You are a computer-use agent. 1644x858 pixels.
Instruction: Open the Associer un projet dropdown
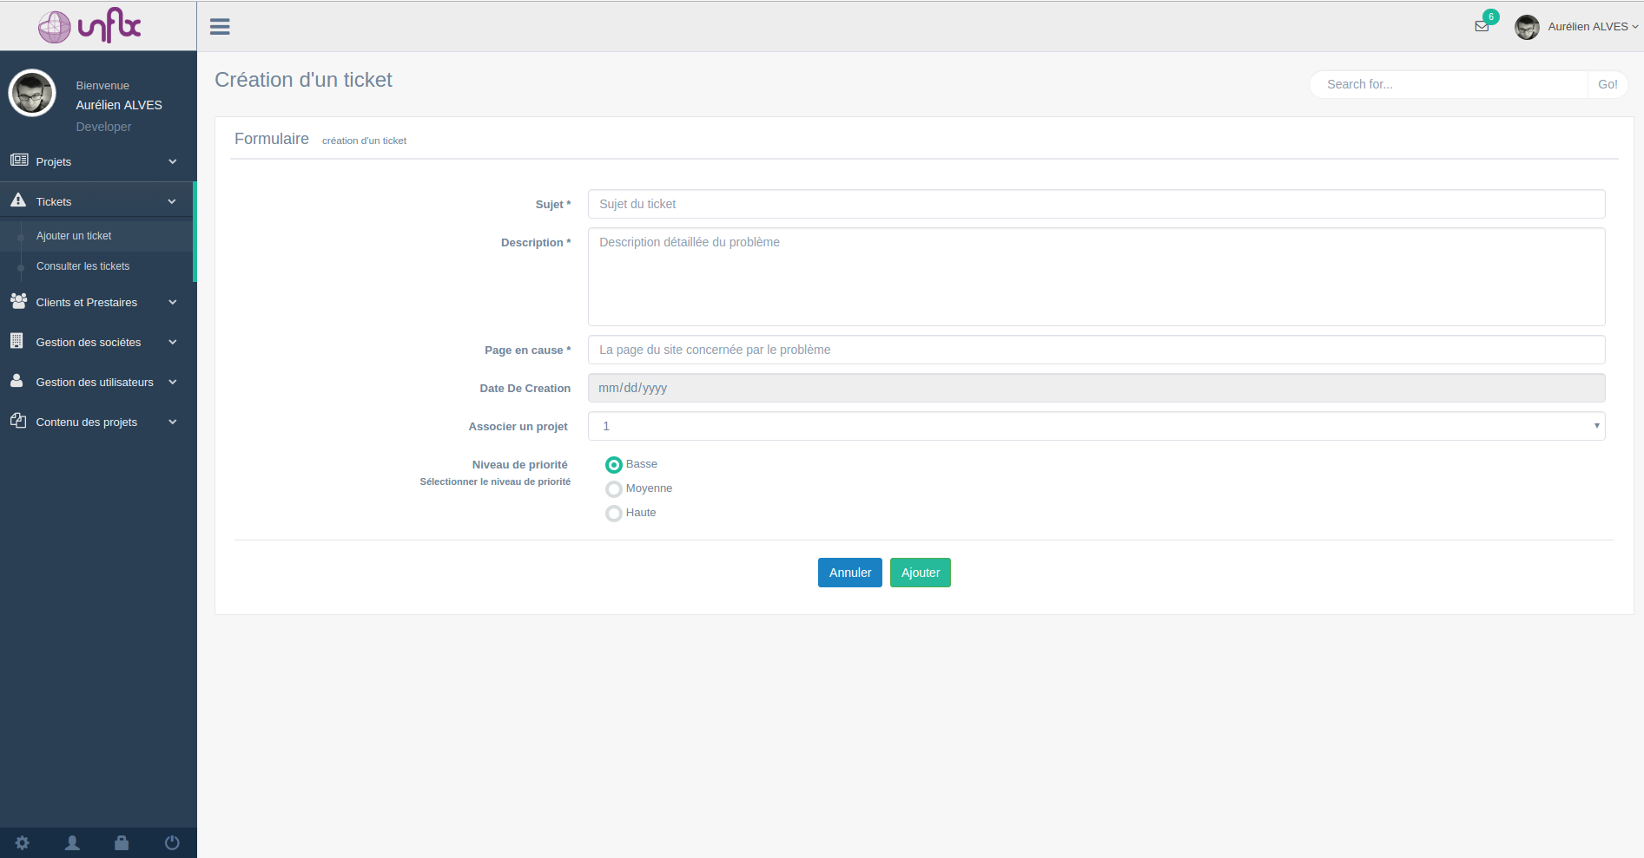(x=1096, y=426)
